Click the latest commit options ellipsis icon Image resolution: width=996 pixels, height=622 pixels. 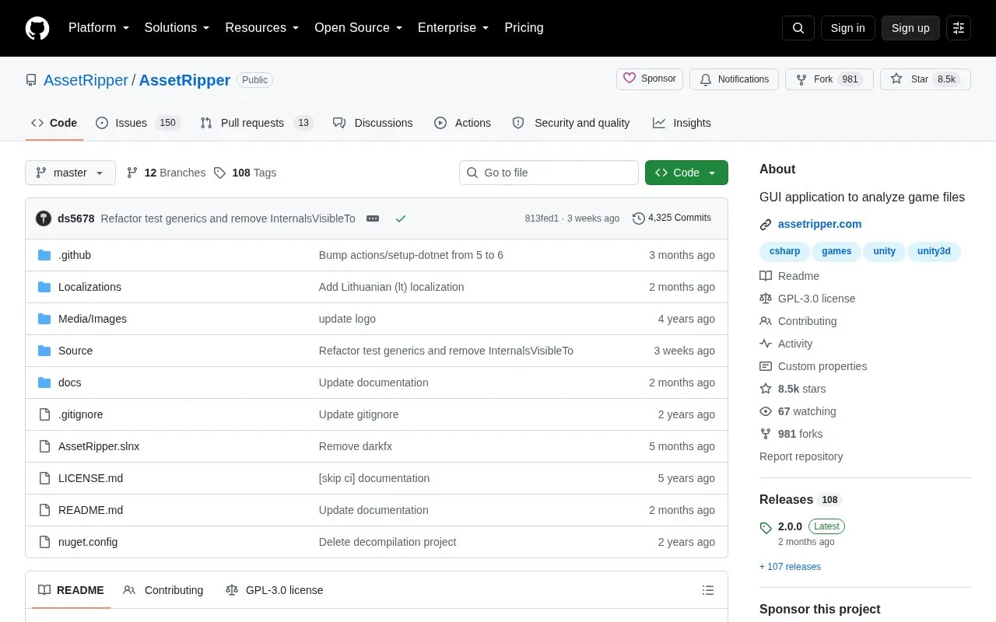pos(373,218)
